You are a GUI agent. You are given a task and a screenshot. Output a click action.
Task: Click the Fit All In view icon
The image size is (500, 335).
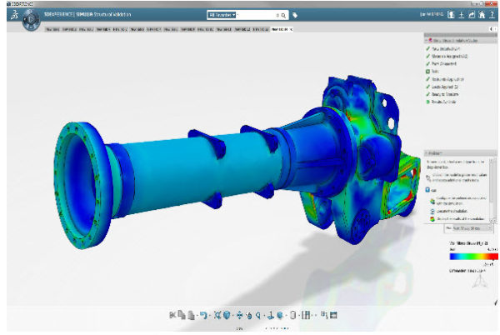tap(217, 315)
